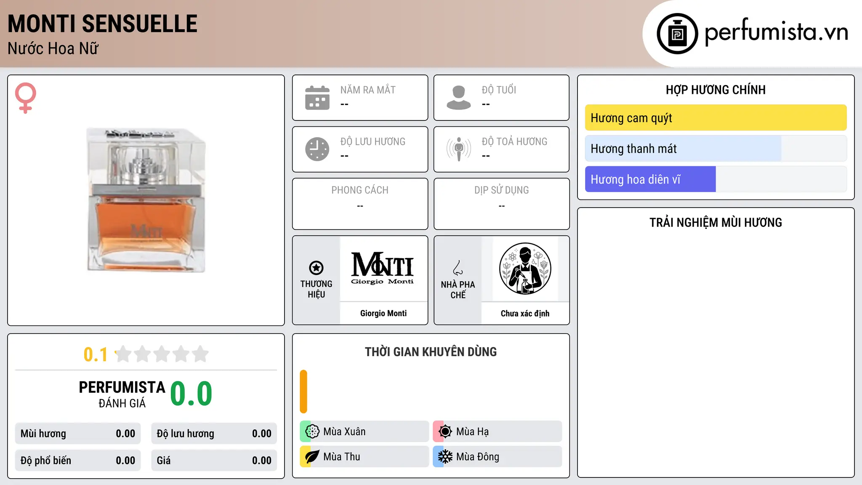Click the star badge icon above Thương hiệu

tap(316, 268)
